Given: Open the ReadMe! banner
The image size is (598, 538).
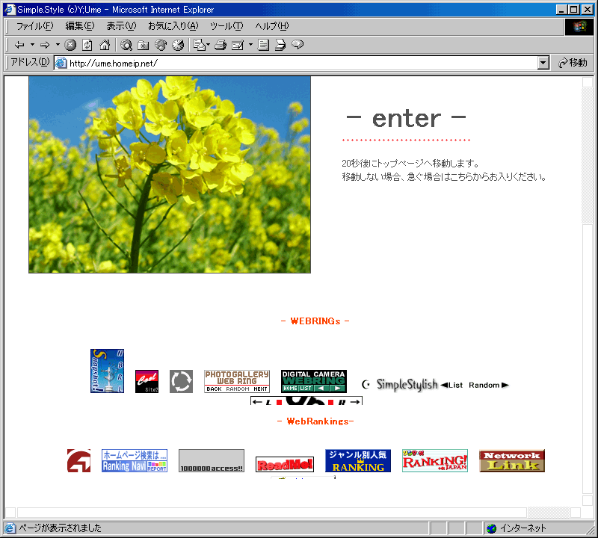Looking at the screenshot, I should click(285, 465).
